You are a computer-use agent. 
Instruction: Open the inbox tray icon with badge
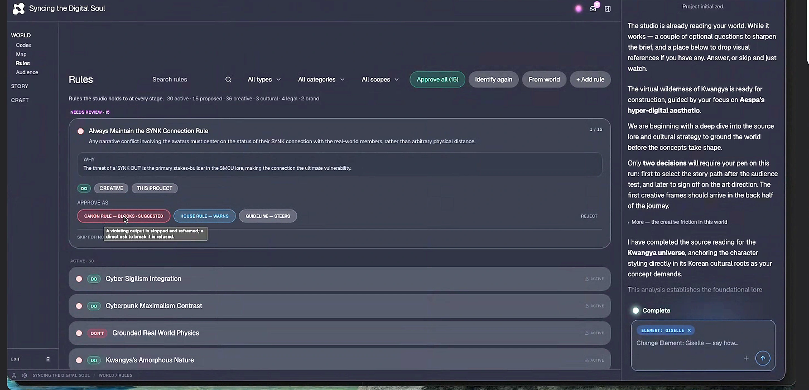pos(593,9)
